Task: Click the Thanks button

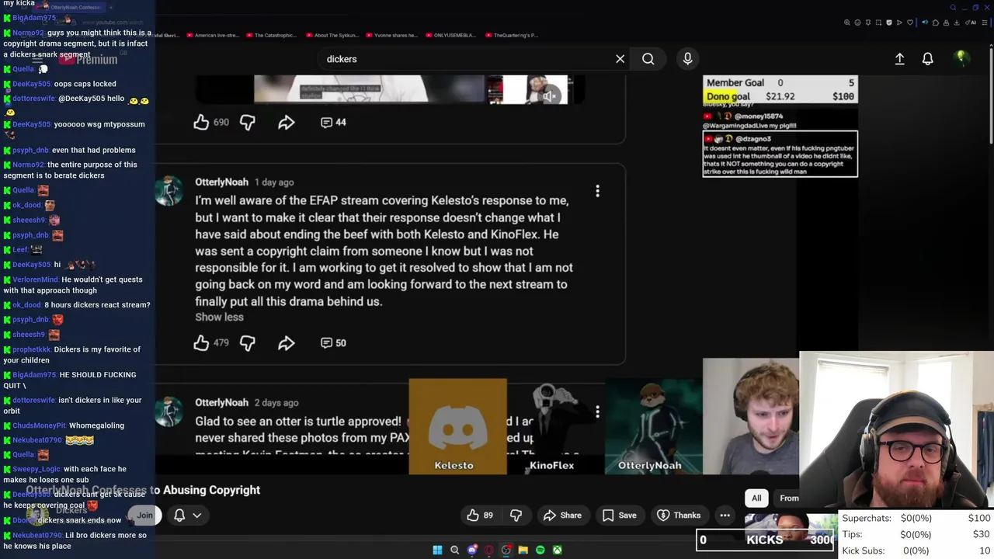Action: (x=679, y=516)
